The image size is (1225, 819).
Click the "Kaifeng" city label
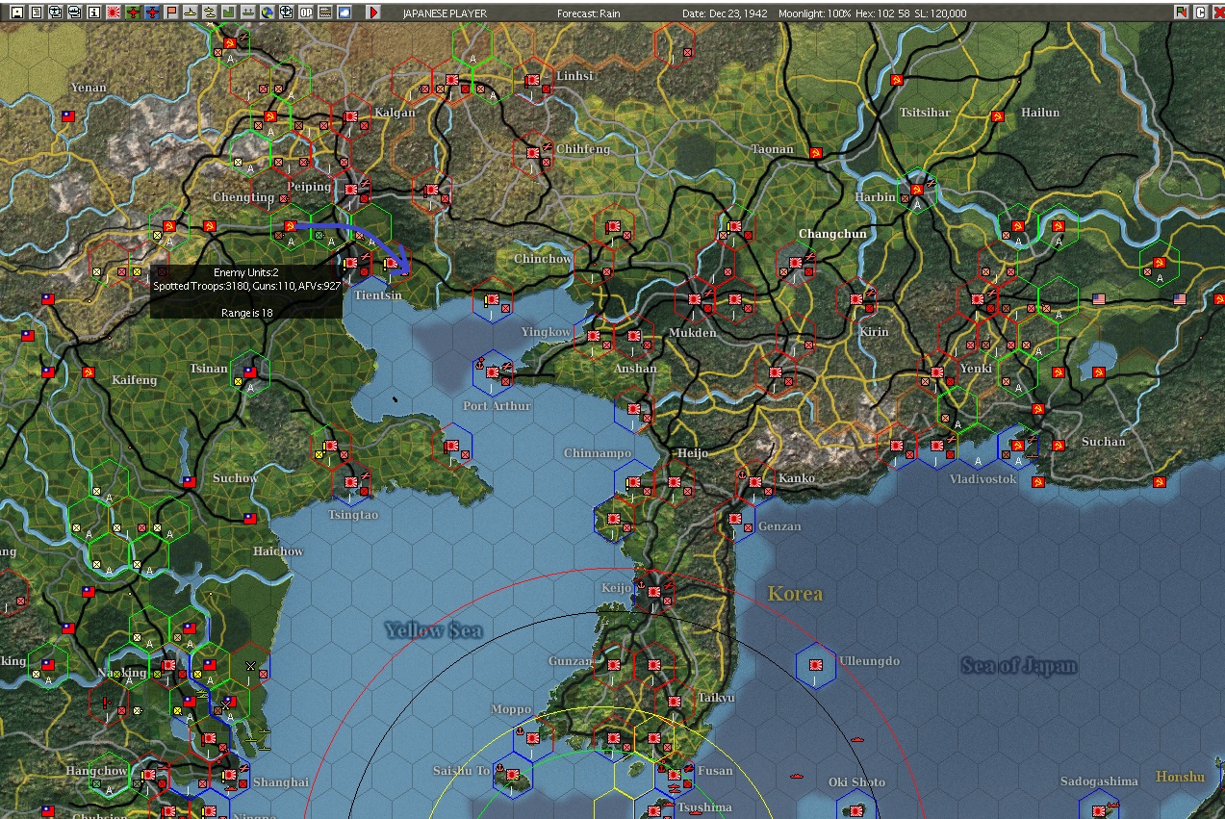coord(134,380)
